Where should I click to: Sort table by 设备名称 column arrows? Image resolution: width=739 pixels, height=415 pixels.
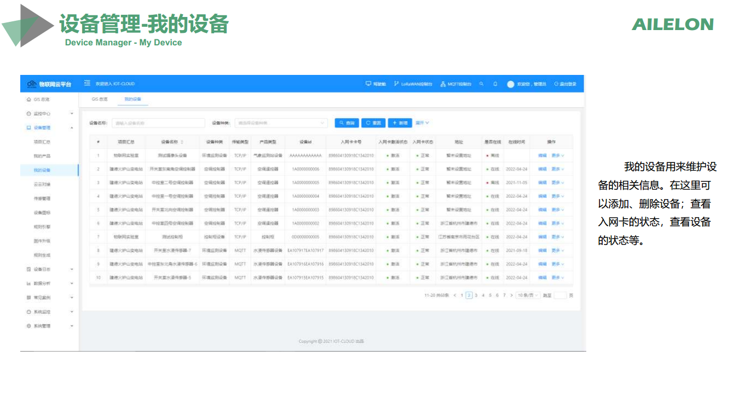[x=182, y=142]
